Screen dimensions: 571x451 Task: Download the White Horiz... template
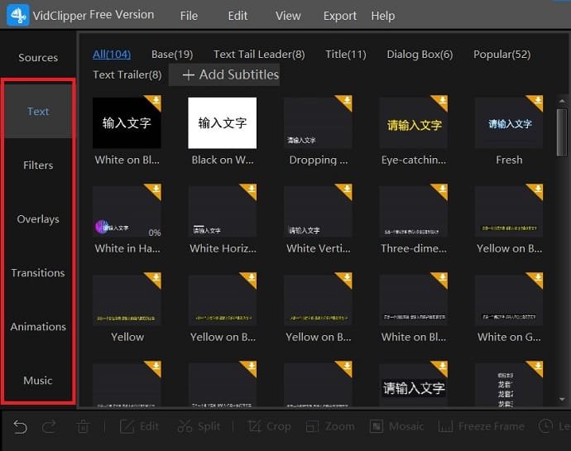251,189
